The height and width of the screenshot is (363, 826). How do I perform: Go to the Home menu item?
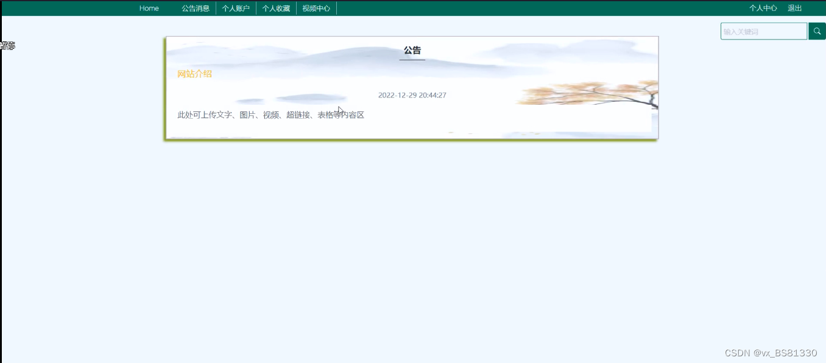coord(149,8)
